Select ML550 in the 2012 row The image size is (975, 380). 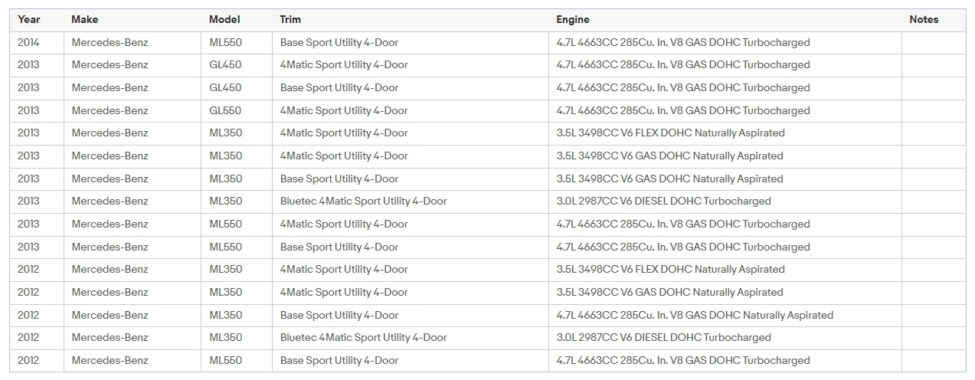click(237, 361)
